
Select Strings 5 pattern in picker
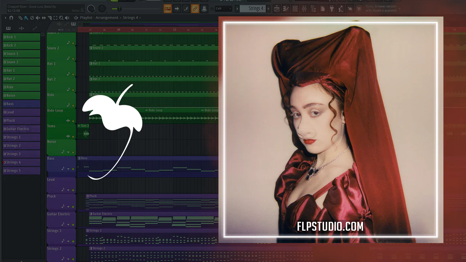click(21, 171)
